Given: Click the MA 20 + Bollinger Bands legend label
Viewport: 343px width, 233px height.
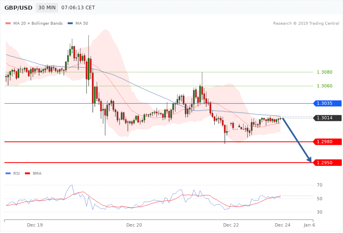Looking at the screenshot, I should [38, 23].
